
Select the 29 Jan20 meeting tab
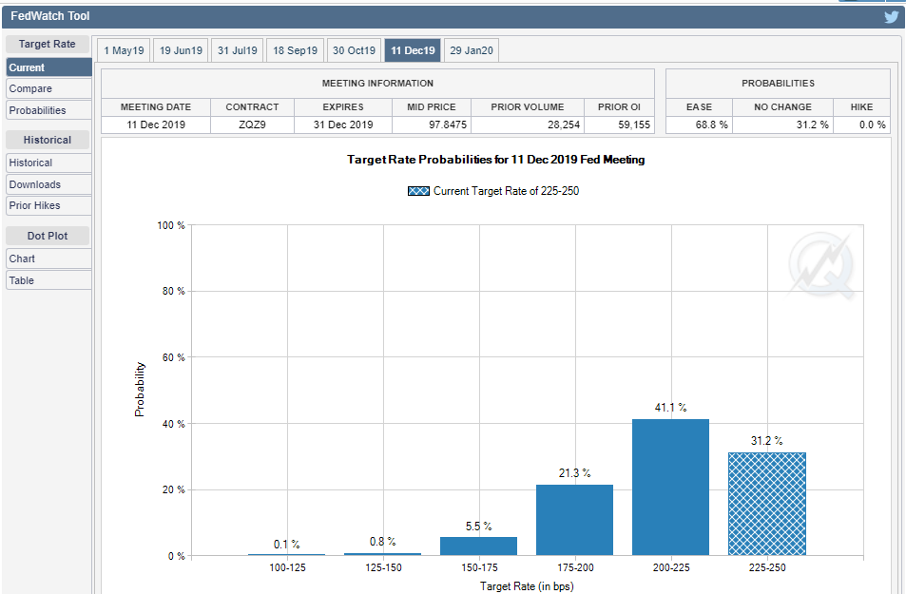[x=471, y=50]
